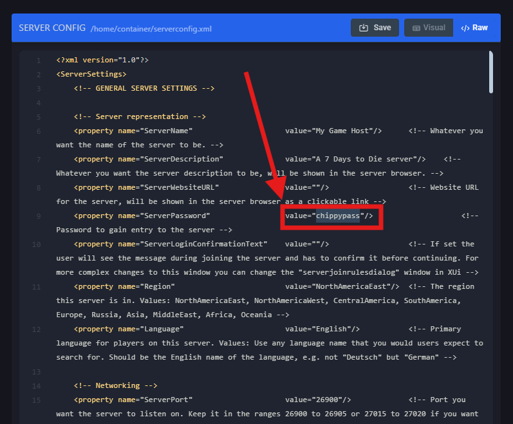The width and height of the screenshot is (513, 424).
Task: Click the GENERAL SERVER SETTINGS comment
Action: coord(144,88)
